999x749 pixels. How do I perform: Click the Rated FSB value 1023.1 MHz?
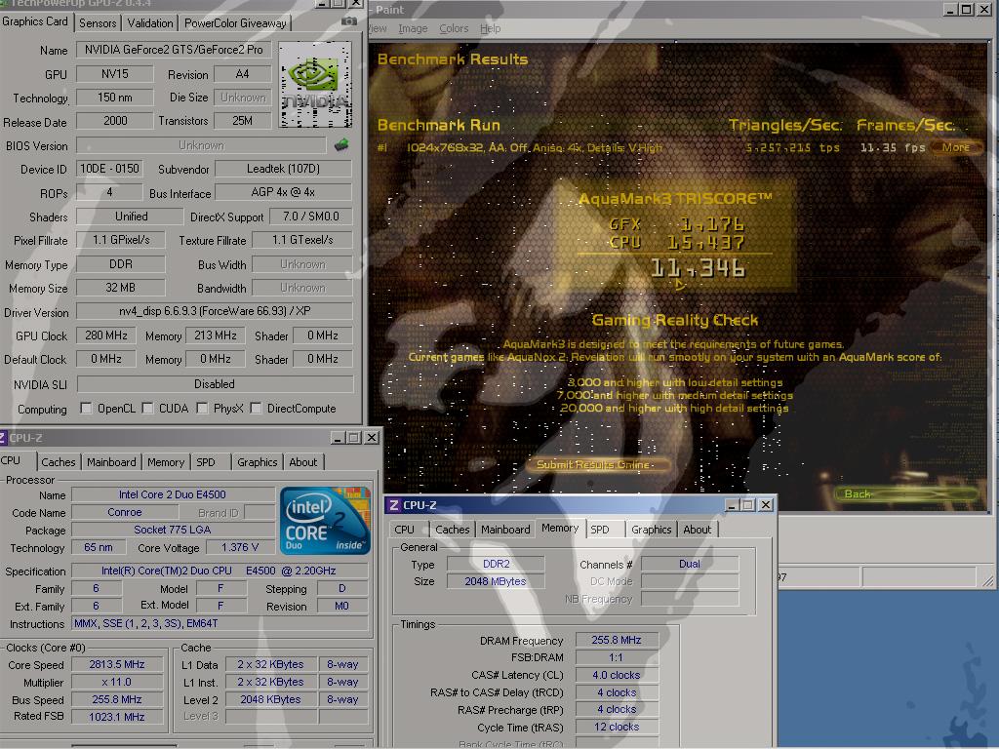[117, 717]
